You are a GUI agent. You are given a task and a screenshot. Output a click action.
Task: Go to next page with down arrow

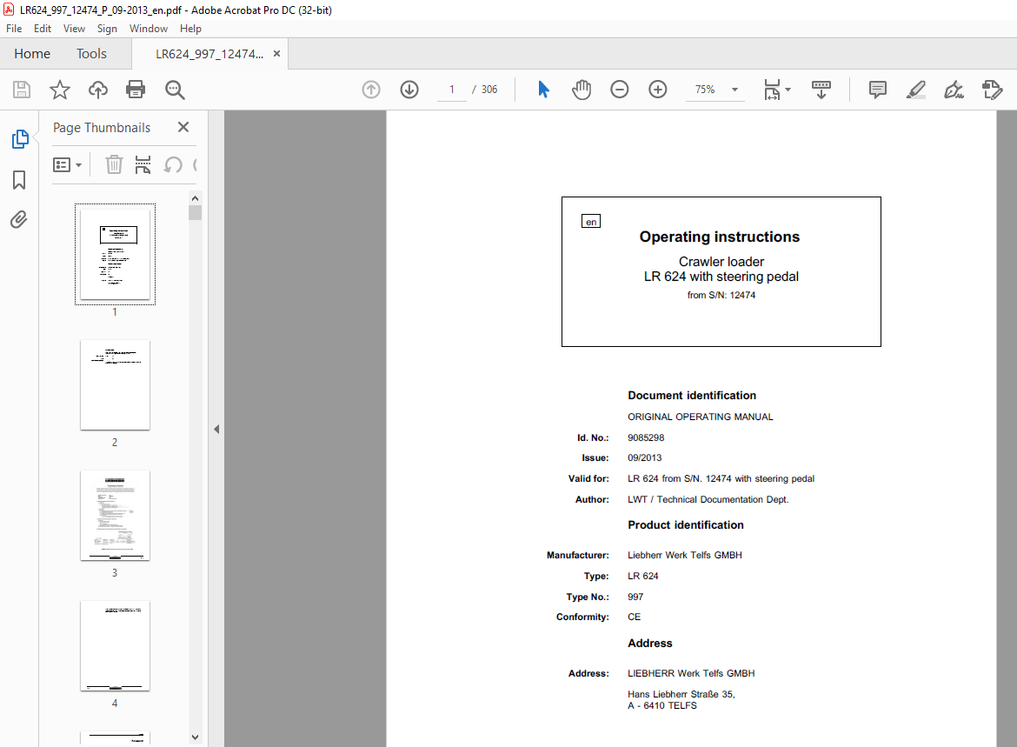point(409,90)
